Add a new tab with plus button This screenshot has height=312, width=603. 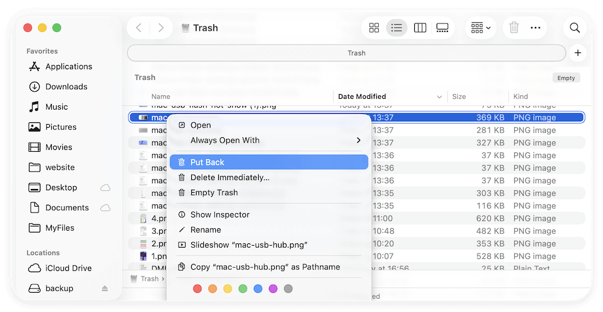(x=578, y=53)
